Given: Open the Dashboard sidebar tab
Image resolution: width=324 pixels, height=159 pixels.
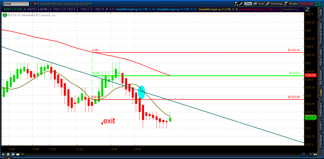Looking at the screenshot, I should click(321, 110).
